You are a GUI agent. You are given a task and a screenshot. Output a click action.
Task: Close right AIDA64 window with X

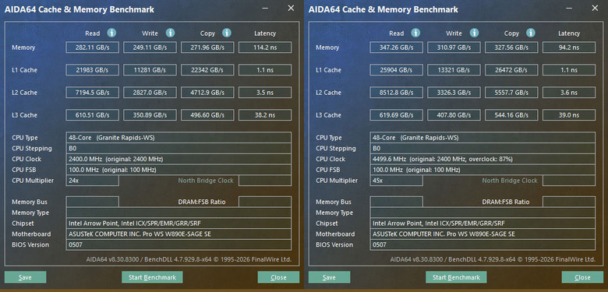click(x=595, y=8)
